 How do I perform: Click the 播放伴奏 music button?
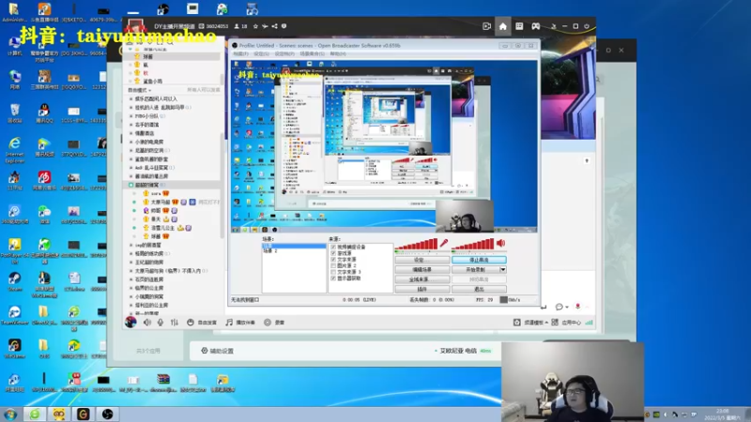coord(240,322)
